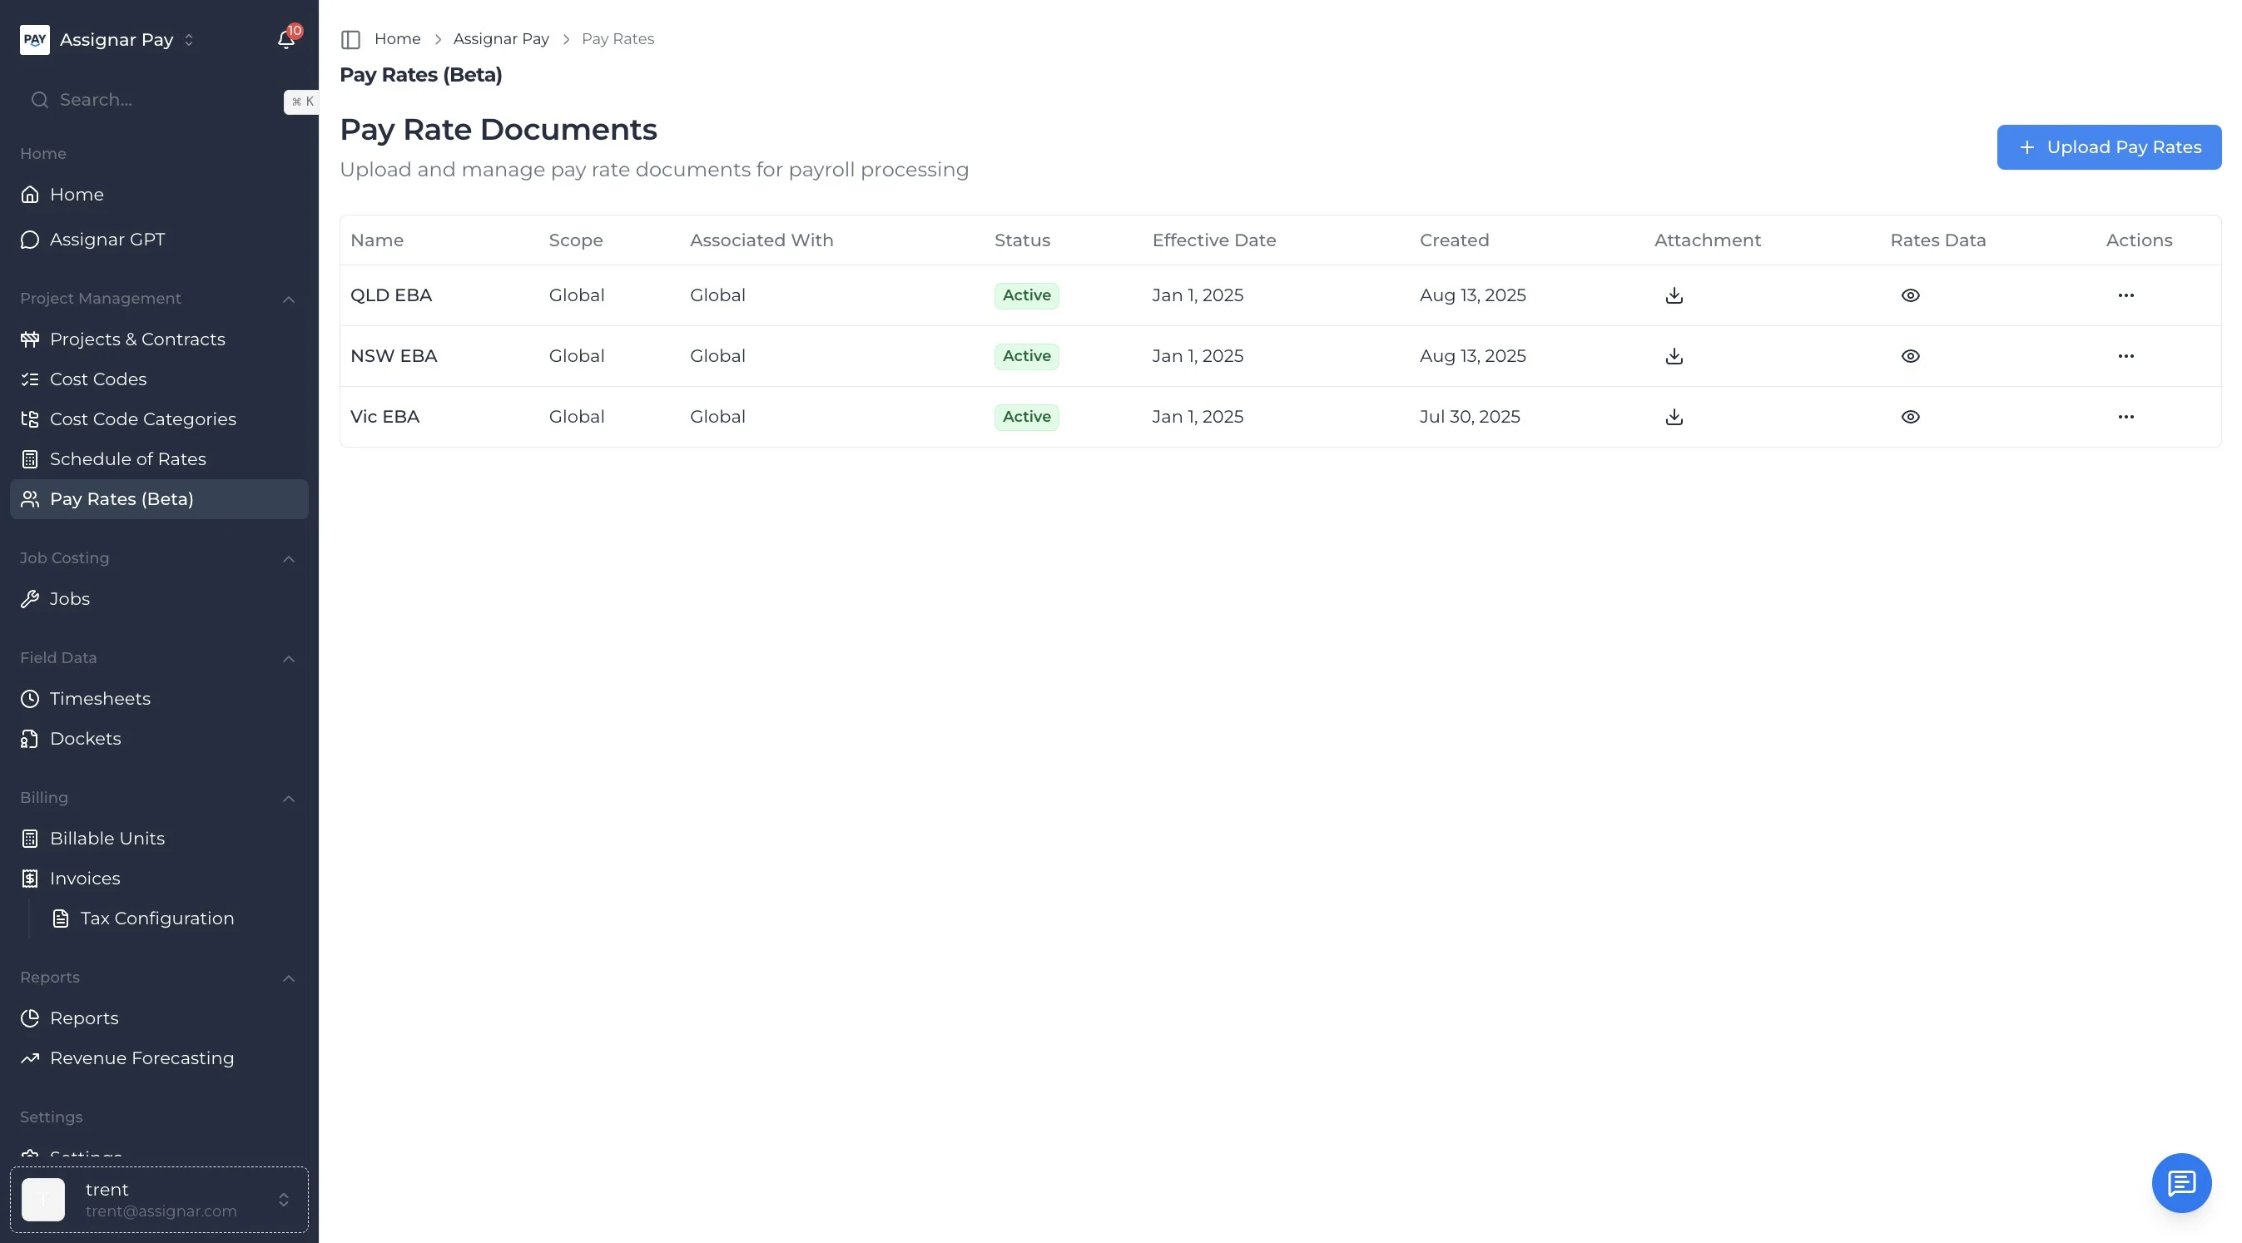Download the Vic EBA attachment file
The width and height of the screenshot is (2242, 1243).
(1674, 418)
